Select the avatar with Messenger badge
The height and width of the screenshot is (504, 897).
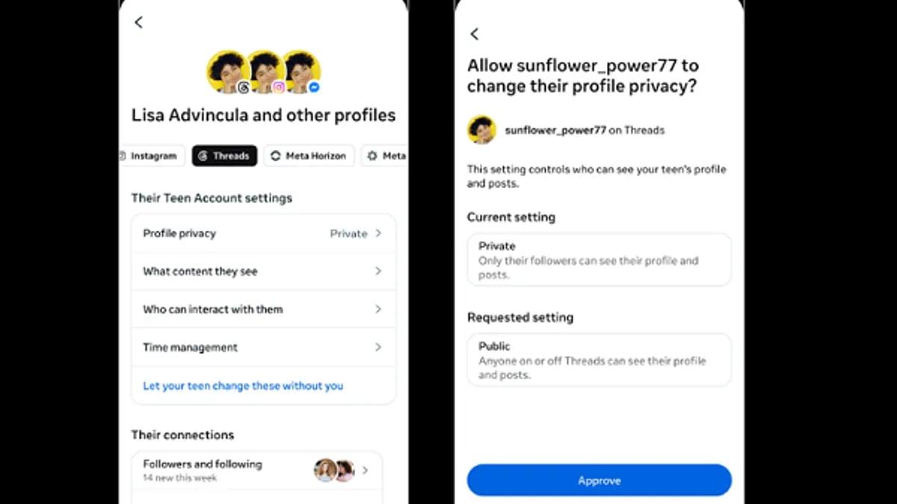302,72
